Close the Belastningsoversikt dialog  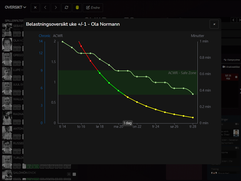(214, 24)
